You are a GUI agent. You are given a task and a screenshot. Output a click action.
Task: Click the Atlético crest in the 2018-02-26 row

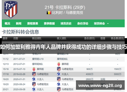pyautogui.click(x=34, y=74)
